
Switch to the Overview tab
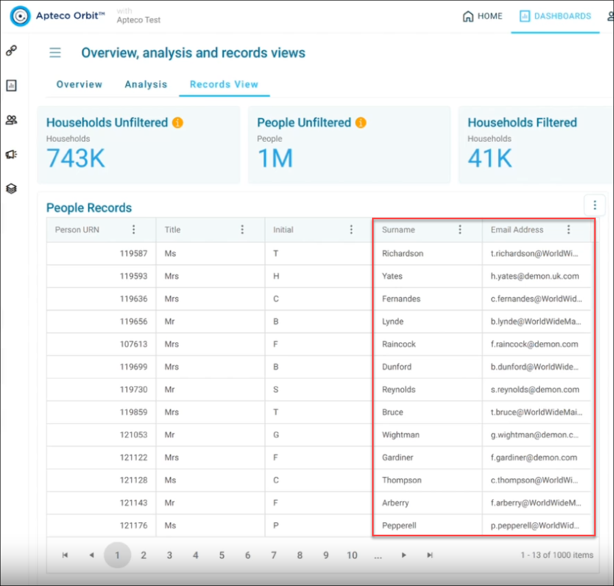(x=79, y=84)
